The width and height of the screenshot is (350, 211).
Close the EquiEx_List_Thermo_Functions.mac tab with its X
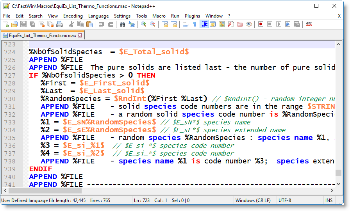pos(80,35)
